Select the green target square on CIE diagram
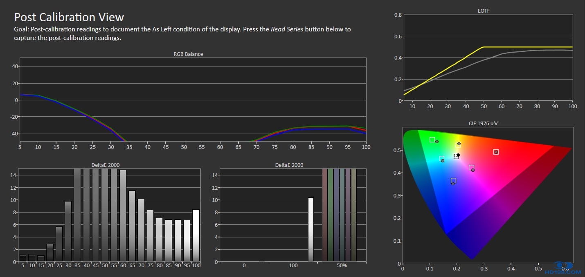The width and height of the screenshot is (585, 277). point(432,140)
